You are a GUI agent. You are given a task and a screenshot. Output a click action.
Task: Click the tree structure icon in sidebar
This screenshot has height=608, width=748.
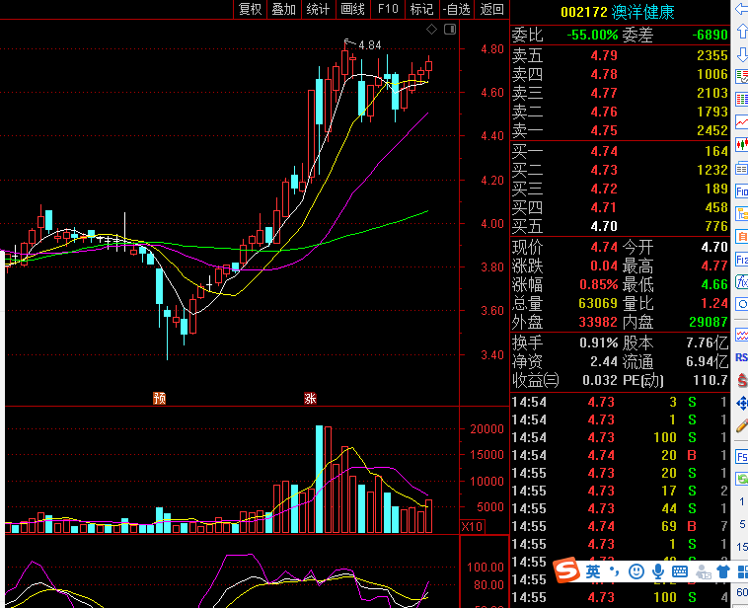pos(742,214)
